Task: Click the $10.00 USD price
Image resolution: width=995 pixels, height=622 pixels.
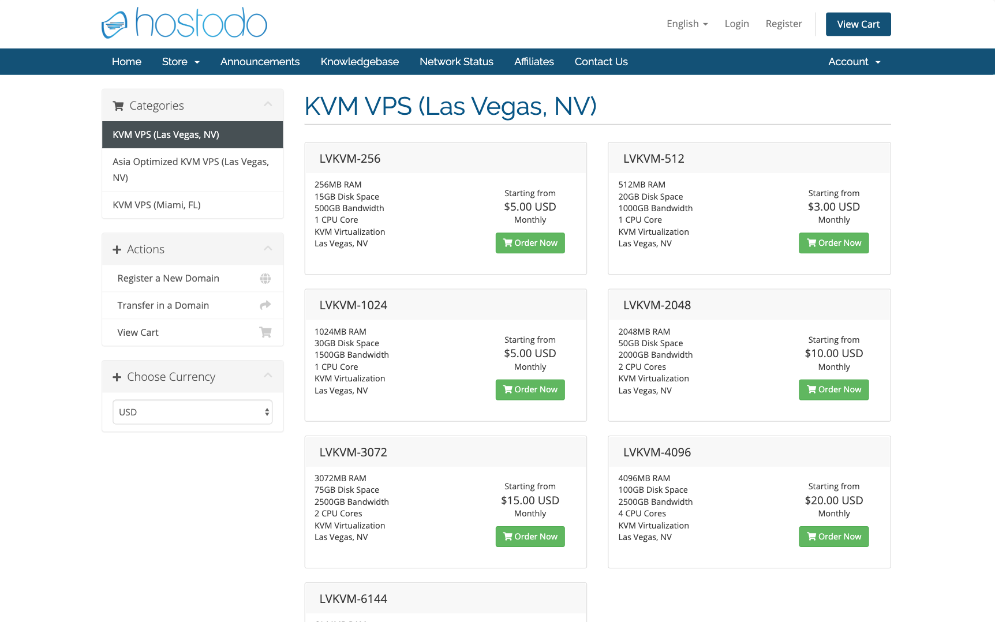Action: [834, 353]
